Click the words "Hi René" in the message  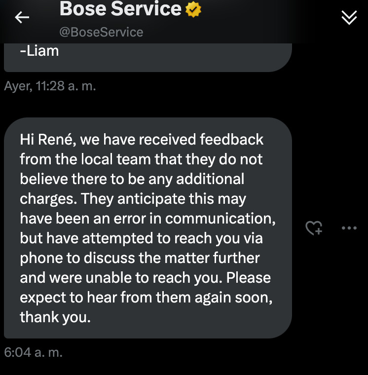48,140
